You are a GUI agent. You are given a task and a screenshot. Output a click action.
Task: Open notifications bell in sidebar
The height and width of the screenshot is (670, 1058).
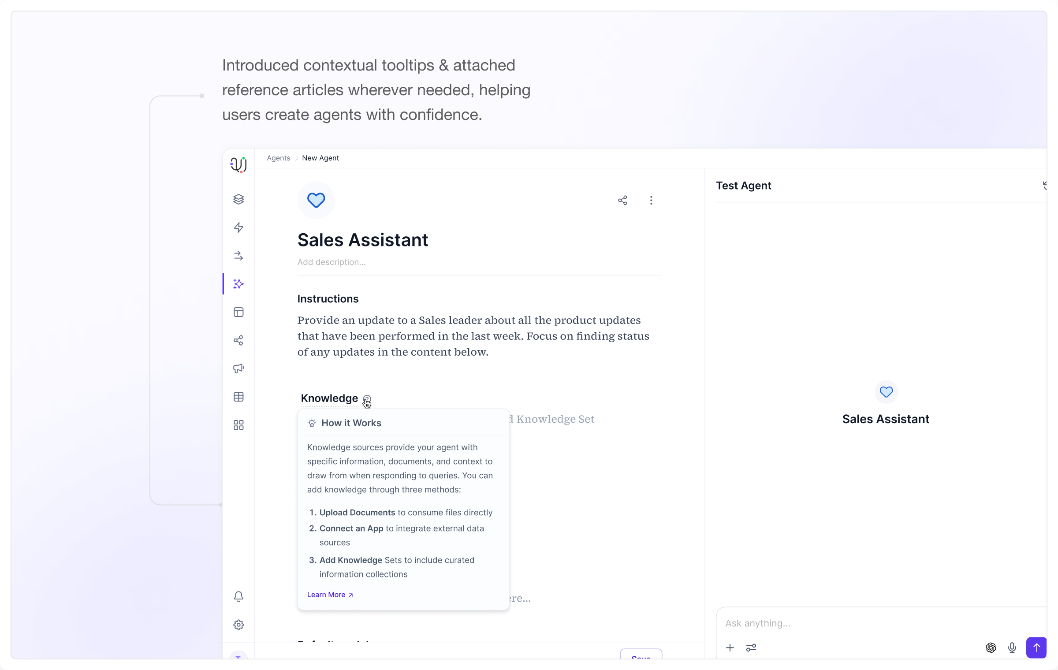click(238, 596)
